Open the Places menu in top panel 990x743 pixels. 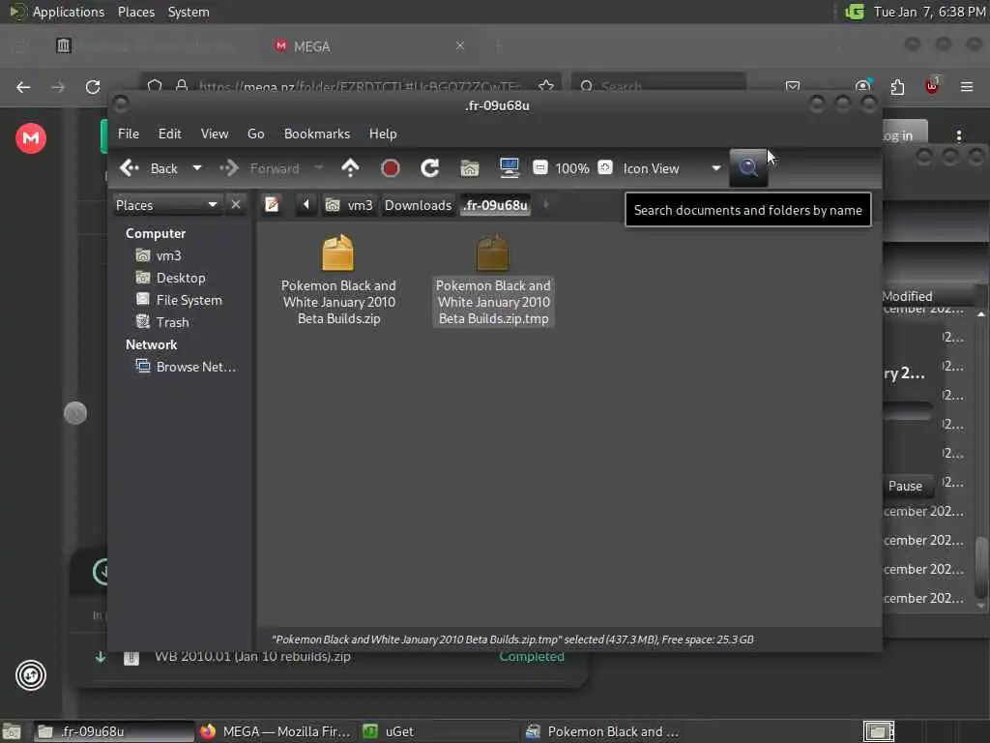(135, 12)
